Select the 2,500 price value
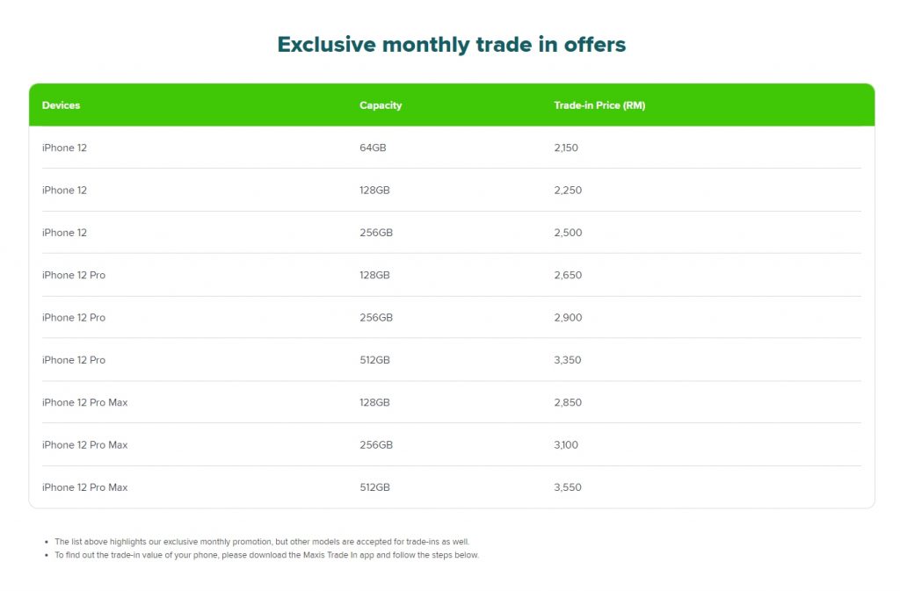Screen dimensions: 900x591 tap(568, 233)
